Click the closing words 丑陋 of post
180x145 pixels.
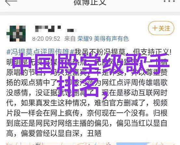tap(94, 133)
